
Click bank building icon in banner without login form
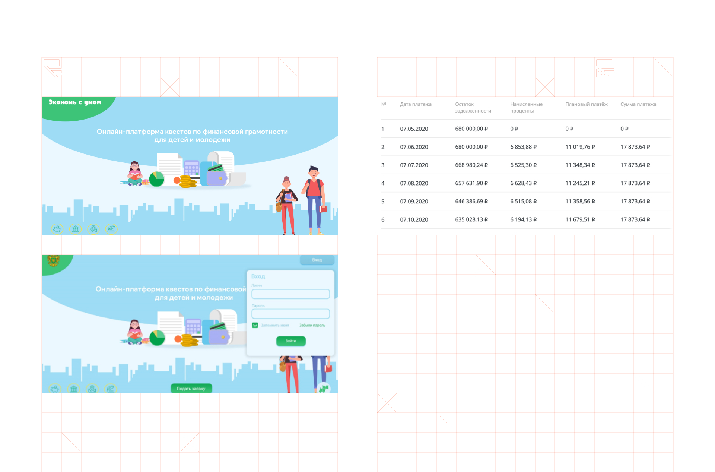(76, 229)
